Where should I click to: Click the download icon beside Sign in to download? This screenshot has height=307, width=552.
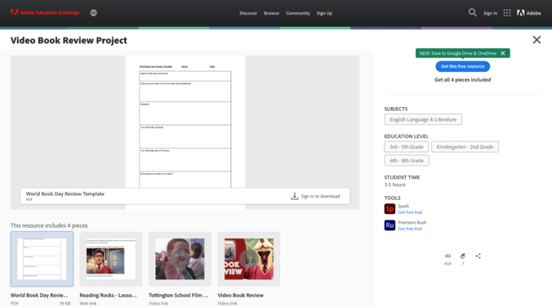(x=294, y=196)
